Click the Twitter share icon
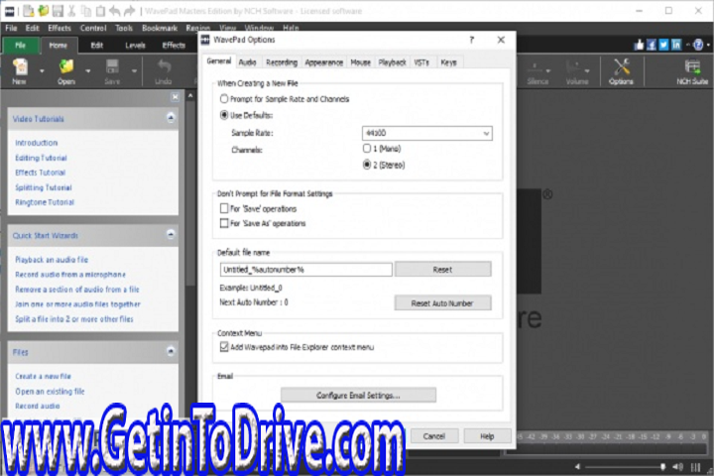Screen dimensions: 714x476 pos(663,45)
